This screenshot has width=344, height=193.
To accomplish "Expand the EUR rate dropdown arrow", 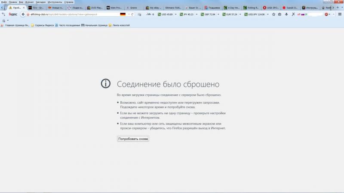I will [240, 14].
